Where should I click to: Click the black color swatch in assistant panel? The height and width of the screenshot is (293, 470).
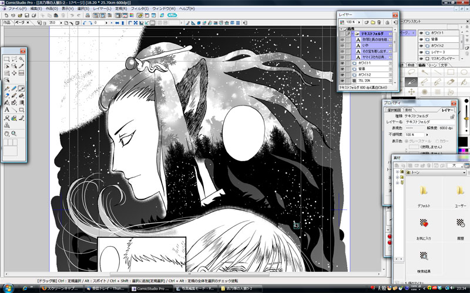point(462,141)
